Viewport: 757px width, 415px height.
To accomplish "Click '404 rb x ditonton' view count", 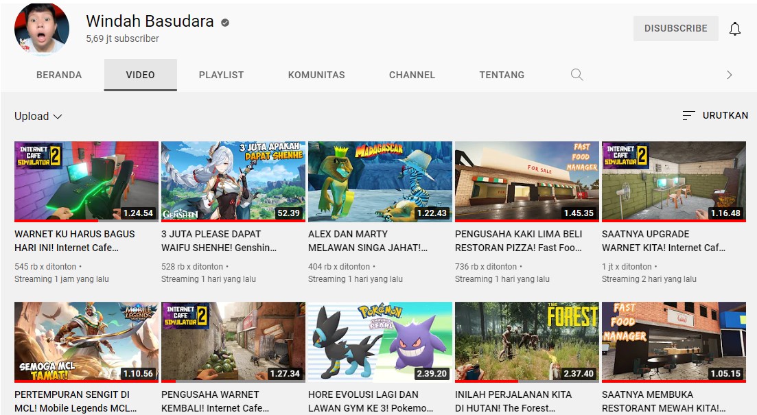I will (x=339, y=266).
